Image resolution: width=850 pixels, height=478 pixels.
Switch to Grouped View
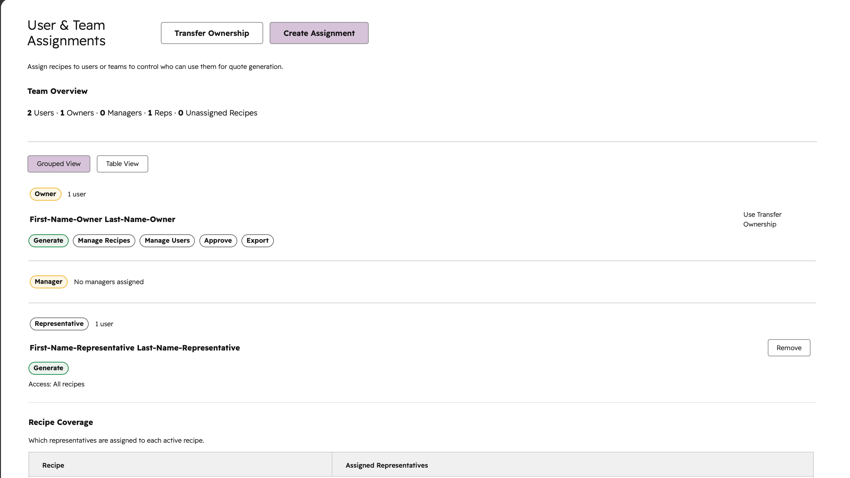[x=59, y=164]
